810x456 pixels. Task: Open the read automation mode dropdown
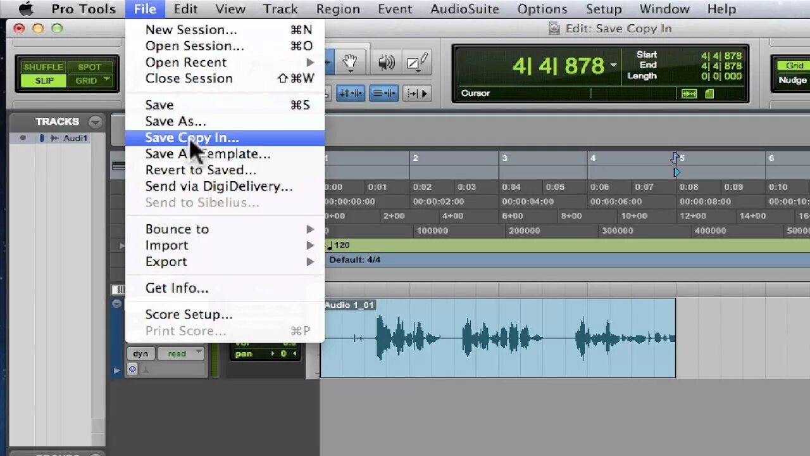[181, 353]
